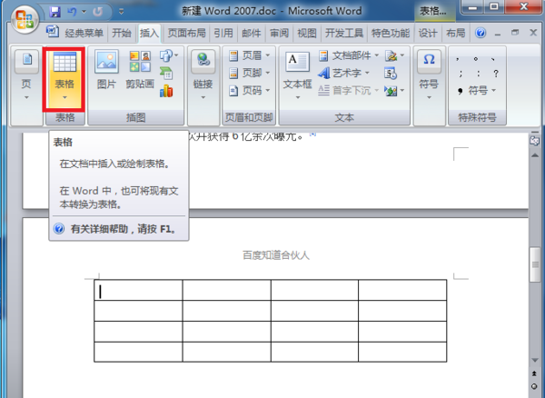Insert a chart with the bar chart icon

pyautogui.click(x=166, y=91)
